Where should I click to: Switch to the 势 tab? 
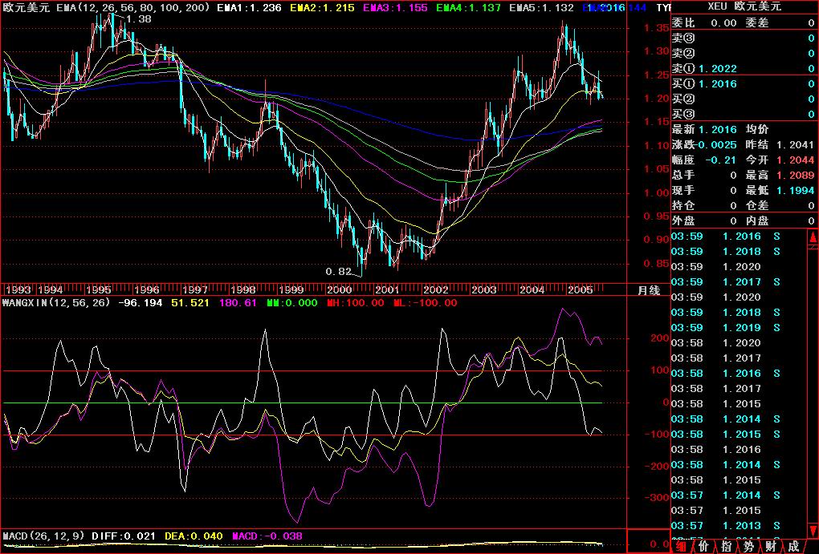pyautogui.click(x=749, y=546)
